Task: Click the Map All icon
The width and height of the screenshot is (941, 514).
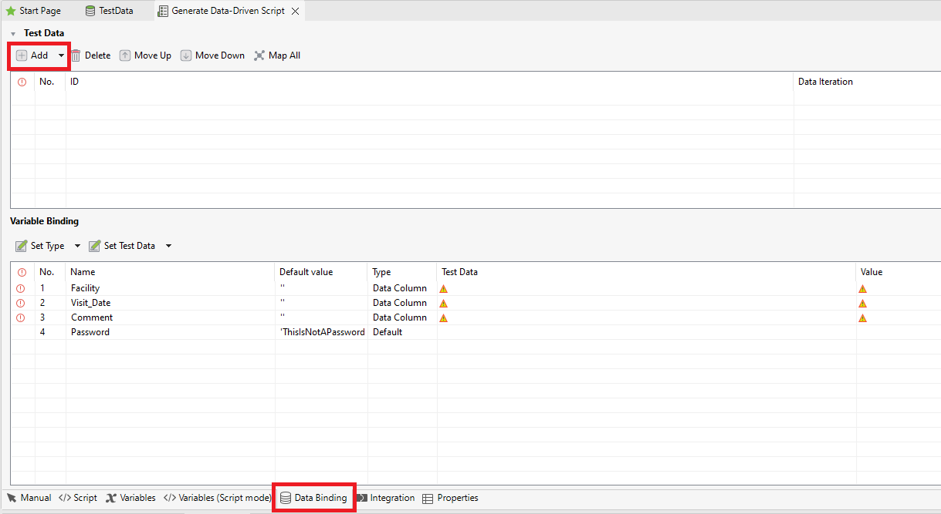Action: tap(259, 55)
